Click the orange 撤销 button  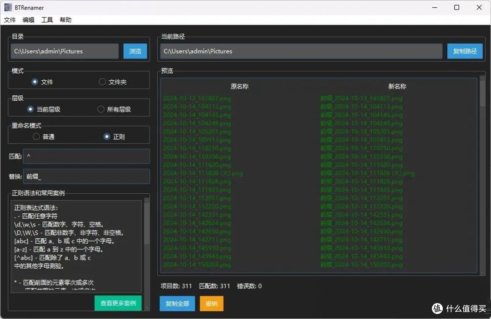pos(212,304)
